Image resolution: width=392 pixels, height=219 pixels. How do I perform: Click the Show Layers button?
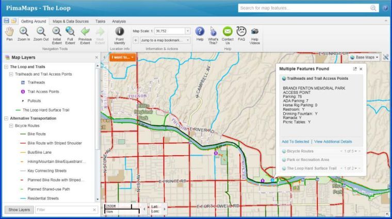click(x=19, y=210)
